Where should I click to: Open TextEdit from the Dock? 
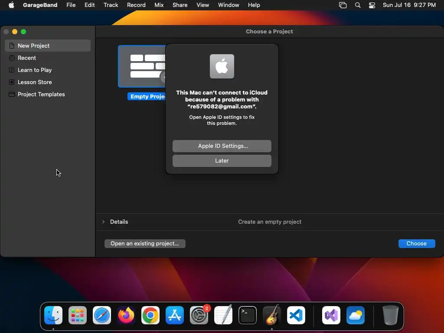point(223,315)
